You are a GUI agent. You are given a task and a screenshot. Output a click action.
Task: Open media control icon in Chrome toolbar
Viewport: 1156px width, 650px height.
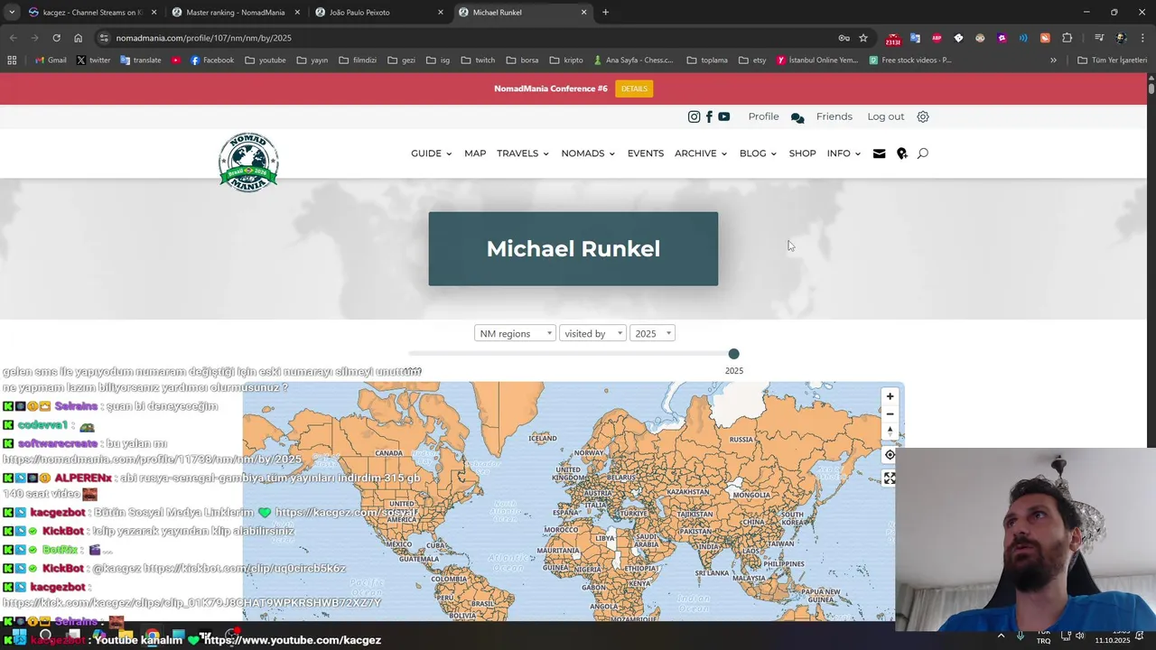coord(1099,38)
